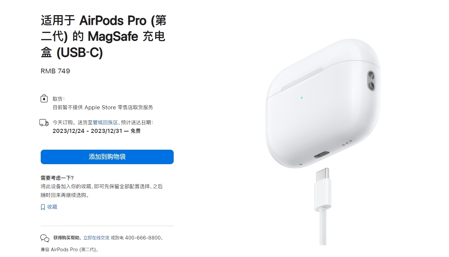The width and height of the screenshot is (449, 257).
Task: Click the bookmark icon next to 收藏
Action: (43, 207)
